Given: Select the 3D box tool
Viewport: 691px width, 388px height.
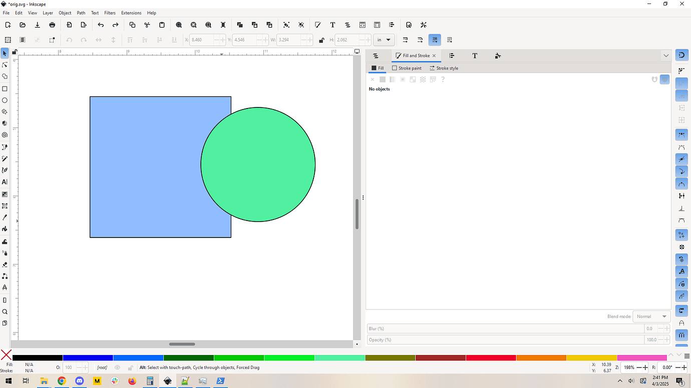Looking at the screenshot, I should [x=5, y=123].
